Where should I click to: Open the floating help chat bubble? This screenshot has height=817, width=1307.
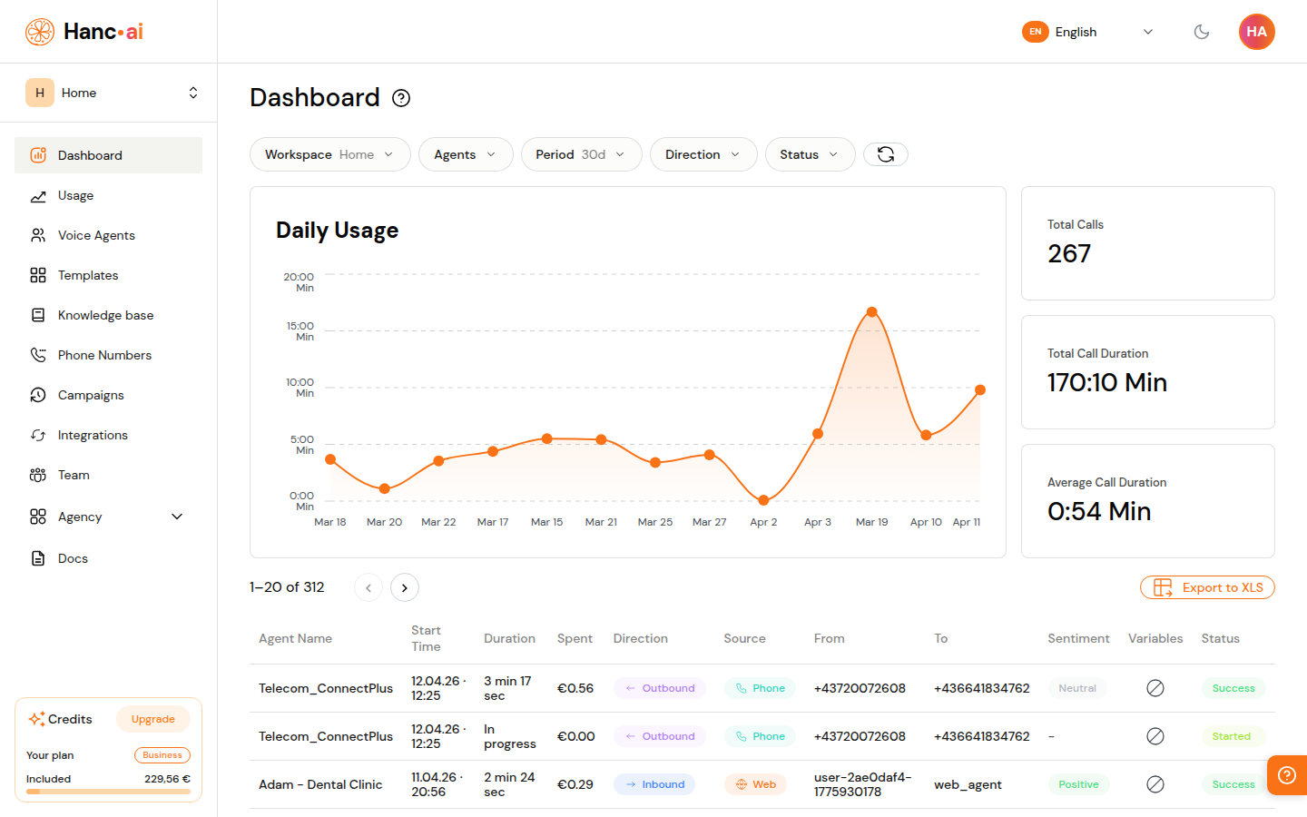tap(1286, 775)
